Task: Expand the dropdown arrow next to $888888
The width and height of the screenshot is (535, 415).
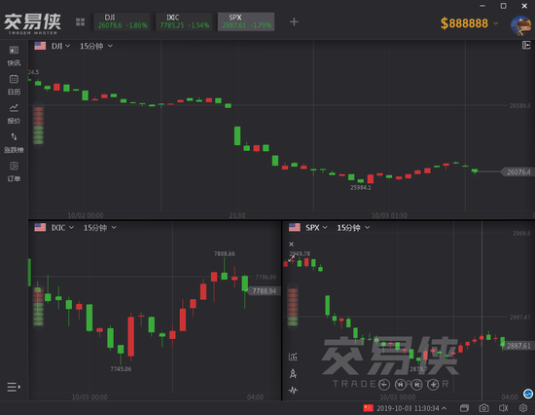Action: (496, 23)
